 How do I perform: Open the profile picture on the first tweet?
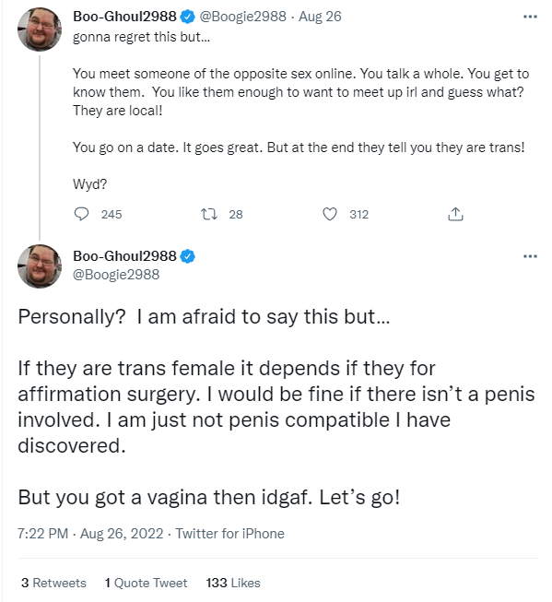(x=40, y=30)
